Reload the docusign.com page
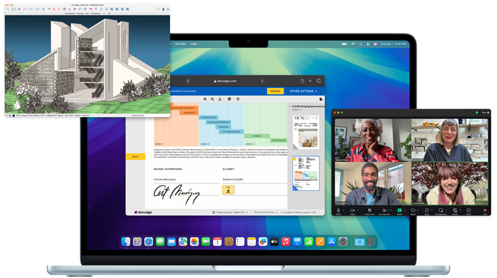This screenshot has height=278, width=497. tap(262, 81)
